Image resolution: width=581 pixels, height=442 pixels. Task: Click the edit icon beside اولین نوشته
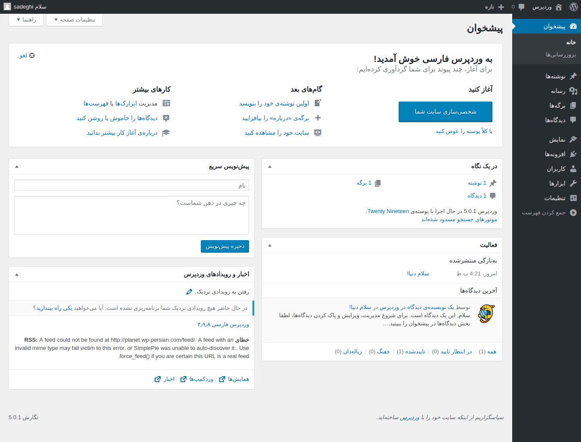pos(318,103)
